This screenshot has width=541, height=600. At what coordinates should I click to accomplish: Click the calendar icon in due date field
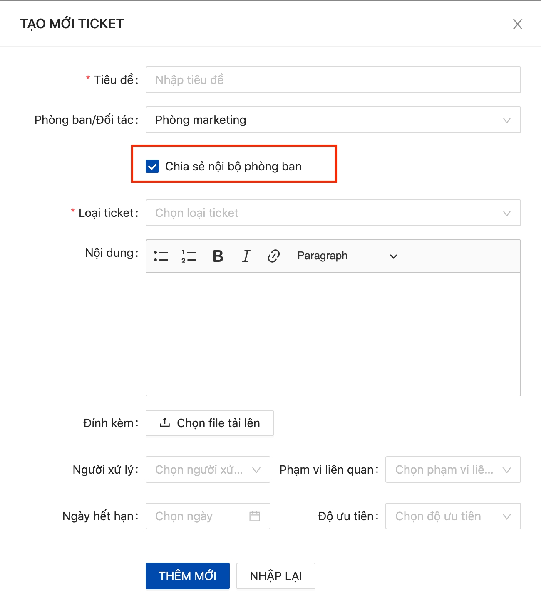point(255,516)
